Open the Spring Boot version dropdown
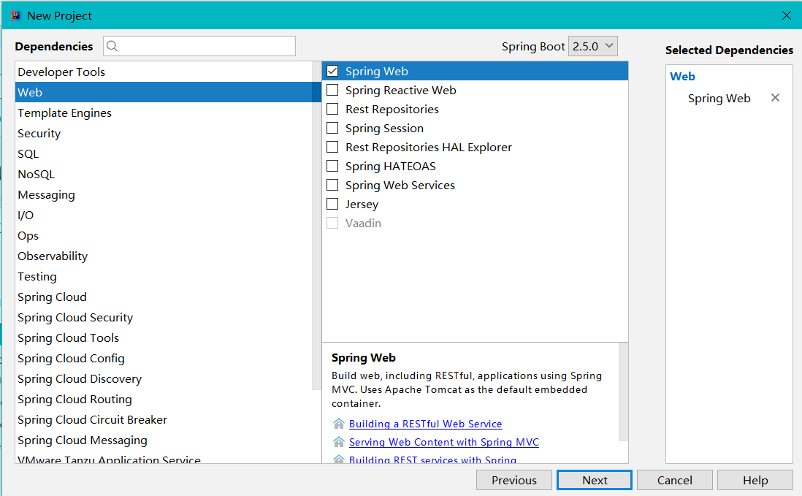Screen dimensions: 802x496 pos(593,46)
